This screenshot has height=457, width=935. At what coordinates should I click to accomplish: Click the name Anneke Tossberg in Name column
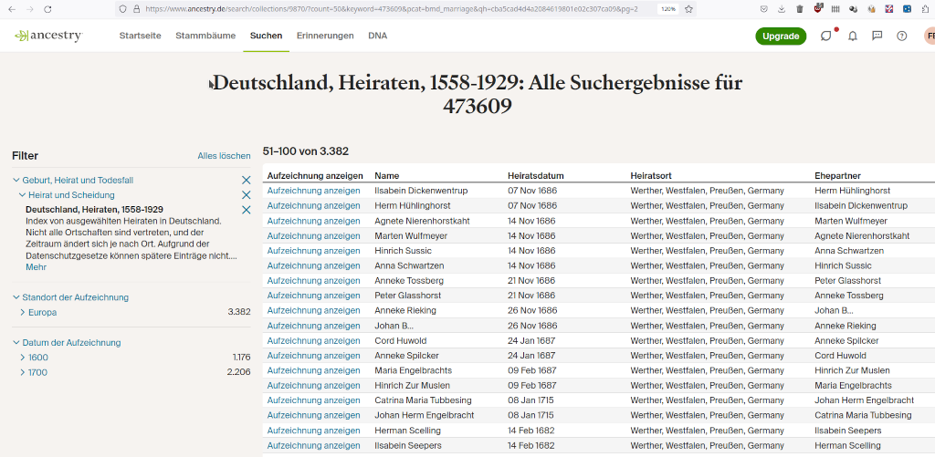[409, 281]
